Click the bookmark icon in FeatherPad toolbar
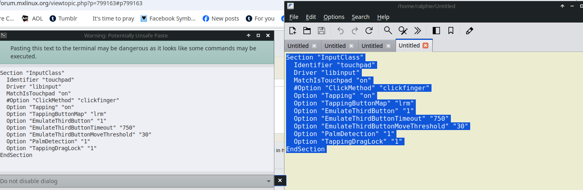 point(450,31)
